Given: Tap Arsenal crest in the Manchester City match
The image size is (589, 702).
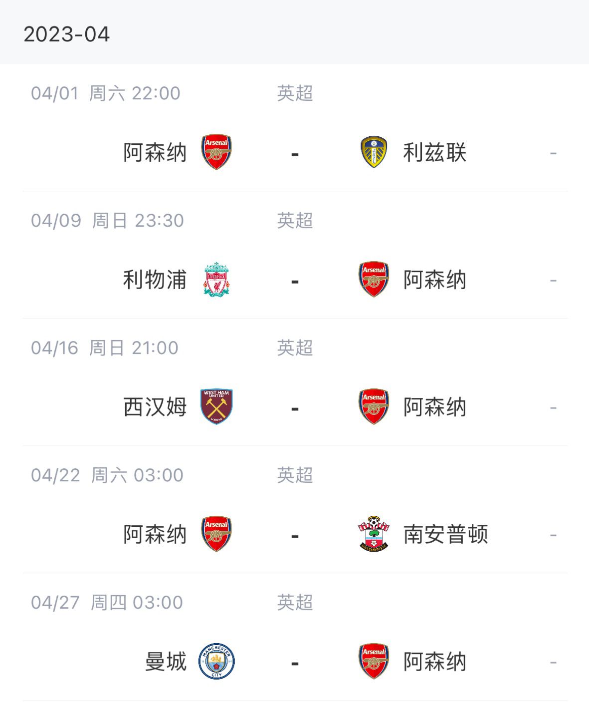Looking at the screenshot, I should point(374,662).
